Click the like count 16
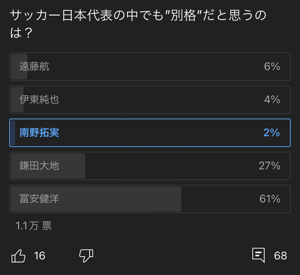The height and width of the screenshot is (275, 300). (40, 255)
